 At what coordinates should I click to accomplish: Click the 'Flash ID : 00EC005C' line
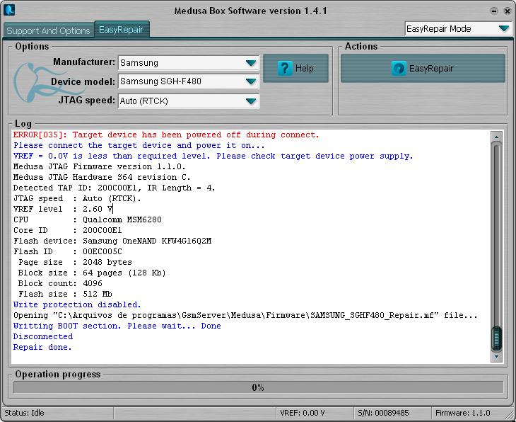tap(67, 251)
